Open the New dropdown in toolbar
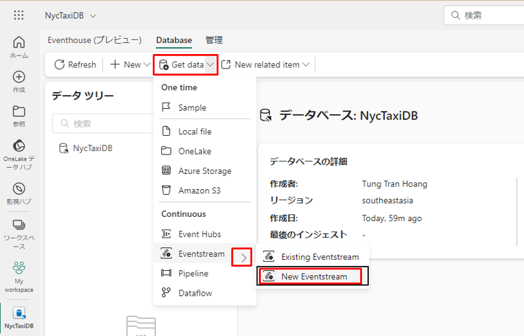 130,64
